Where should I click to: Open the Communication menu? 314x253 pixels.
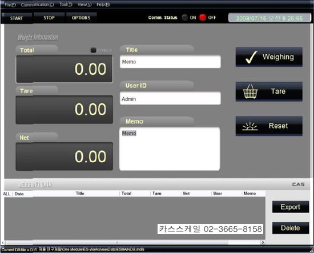click(x=38, y=5)
